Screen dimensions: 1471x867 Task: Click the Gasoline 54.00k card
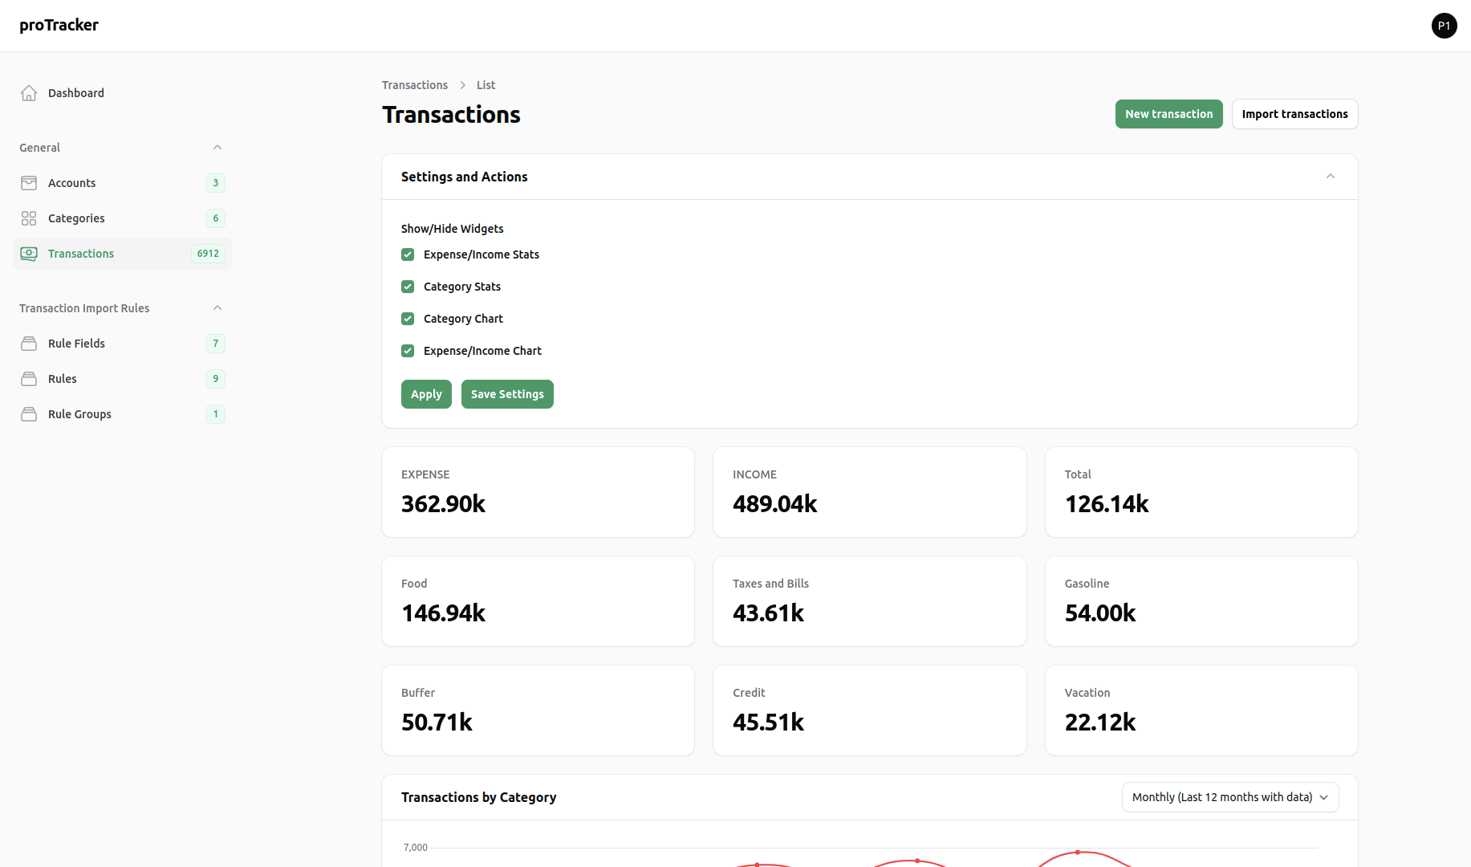(x=1201, y=601)
